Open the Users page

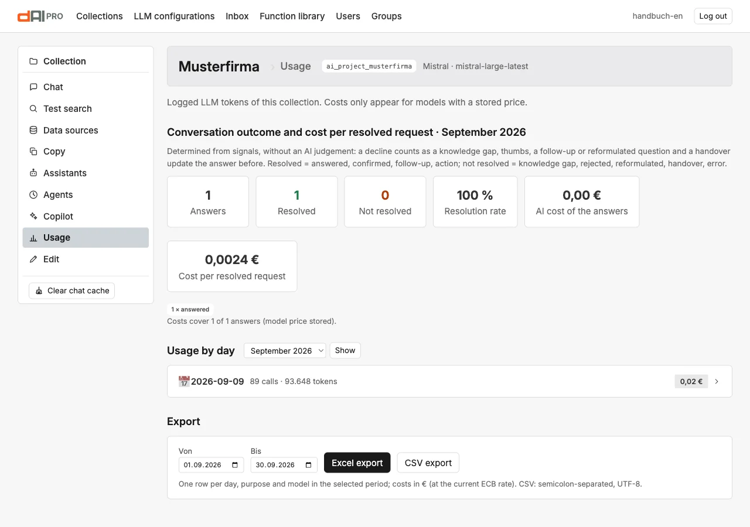(348, 16)
